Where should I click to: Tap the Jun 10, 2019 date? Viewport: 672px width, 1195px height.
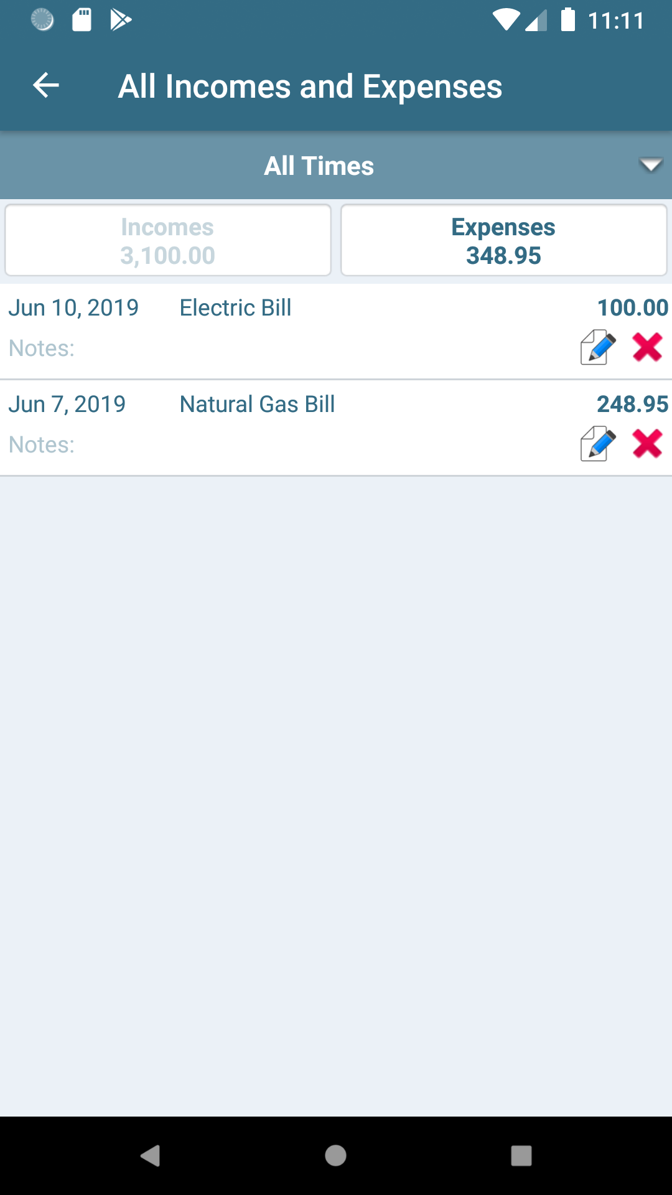(x=73, y=308)
